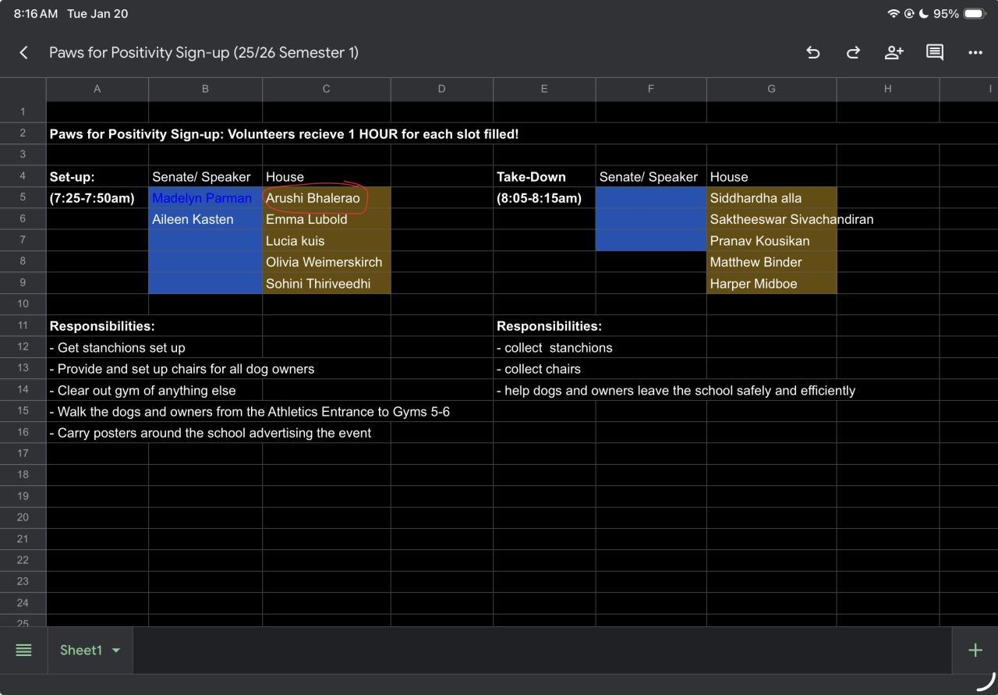
Task: Open the share/add people icon
Action: point(894,52)
